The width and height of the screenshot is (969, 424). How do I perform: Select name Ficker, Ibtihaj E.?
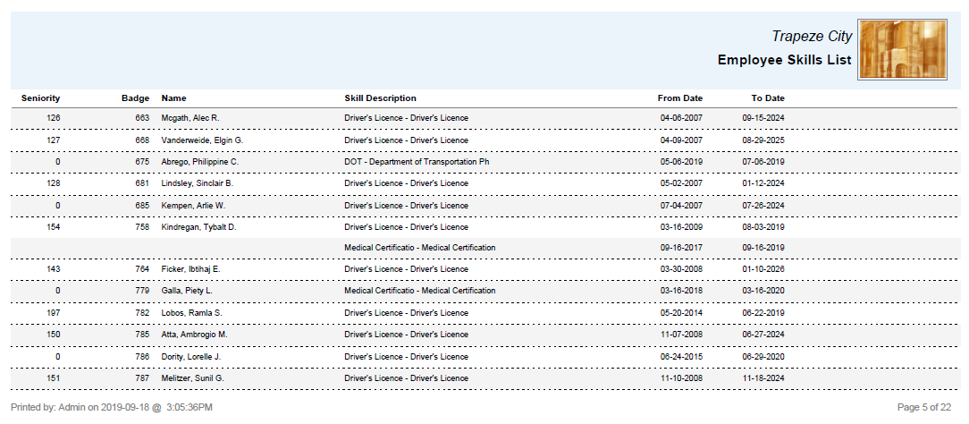click(191, 269)
